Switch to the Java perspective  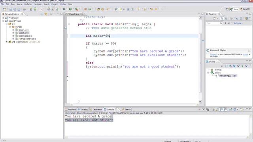point(234,9)
